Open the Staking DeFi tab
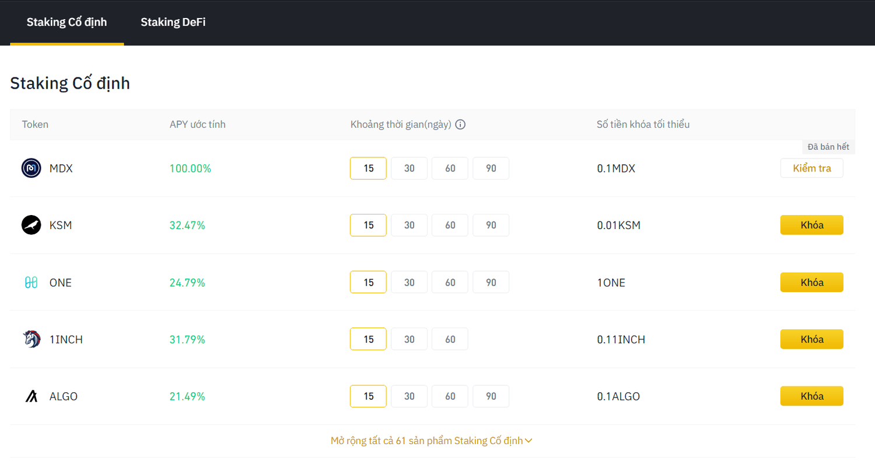 (173, 22)
